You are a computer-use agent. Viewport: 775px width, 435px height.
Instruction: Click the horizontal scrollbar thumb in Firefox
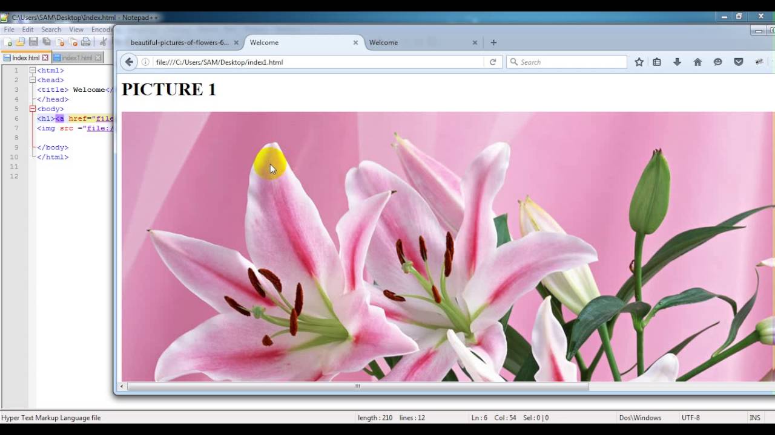pyautogui.click(x=357, y=386)
